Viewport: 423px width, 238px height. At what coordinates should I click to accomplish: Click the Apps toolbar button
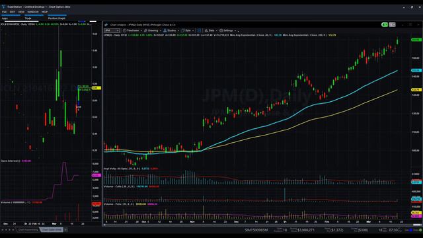tap(5, 19)
